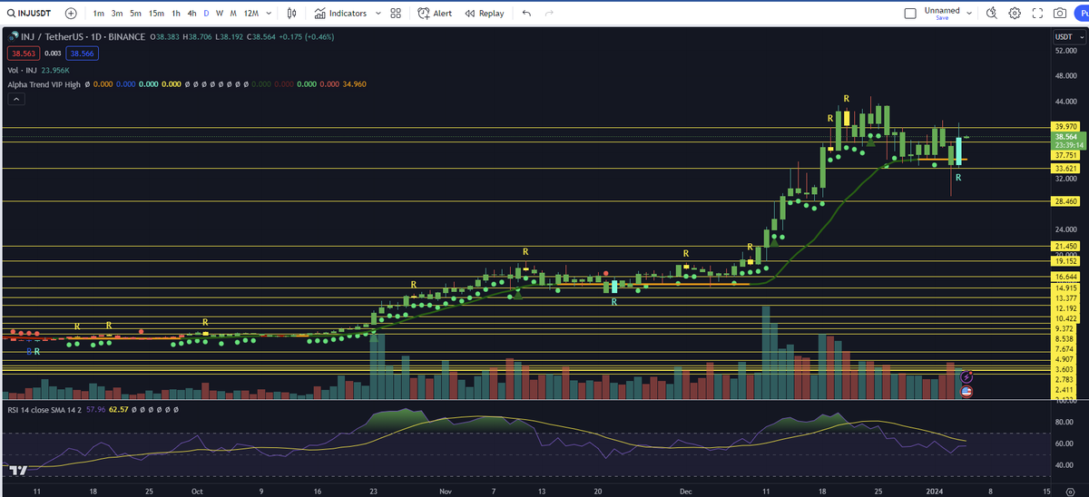This screenshot has height=497, width=1089.
Task: Select the D daily timeframe
Action: coord(206,14)
